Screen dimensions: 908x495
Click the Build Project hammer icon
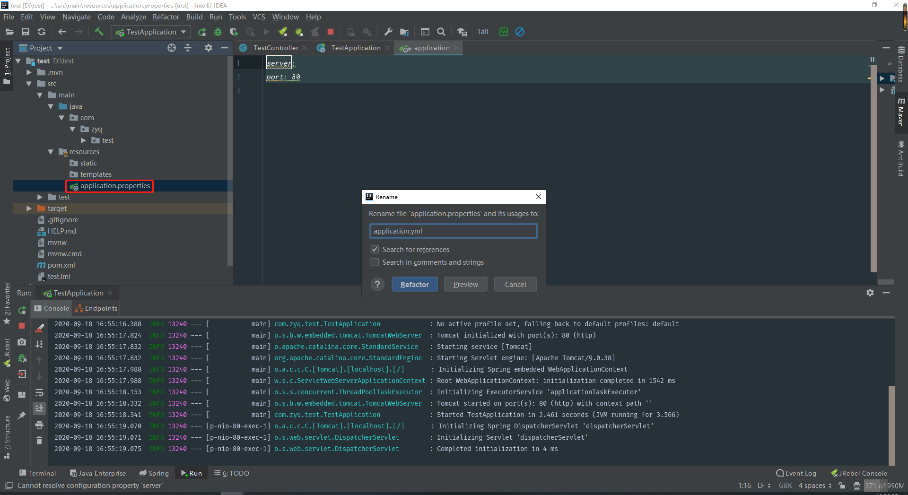pos(99,32)
